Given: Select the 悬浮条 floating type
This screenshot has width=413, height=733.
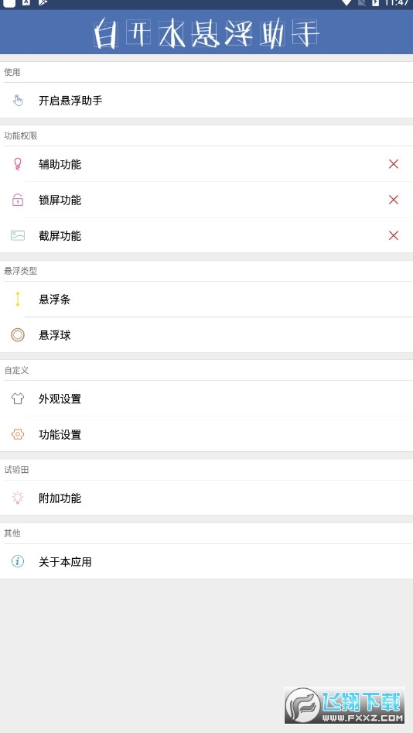Looking at the screenshot, I should (206, 300).
